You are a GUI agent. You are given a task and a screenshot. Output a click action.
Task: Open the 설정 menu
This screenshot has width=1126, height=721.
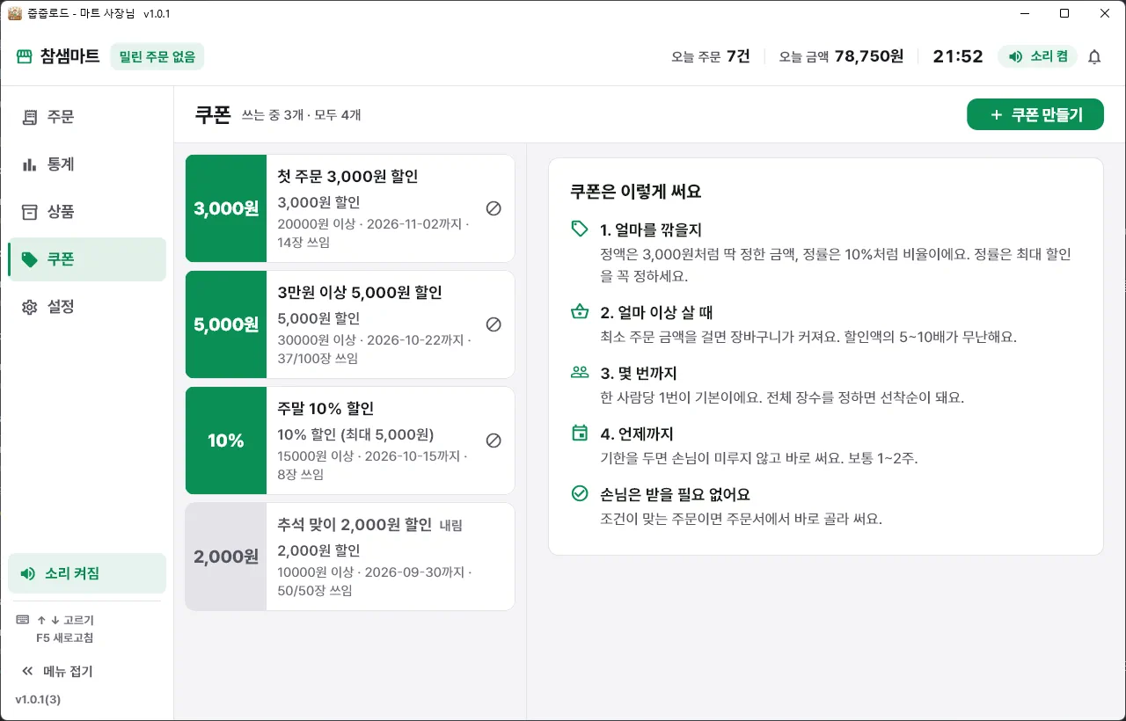pyautogui.click(x=87, y=307)
